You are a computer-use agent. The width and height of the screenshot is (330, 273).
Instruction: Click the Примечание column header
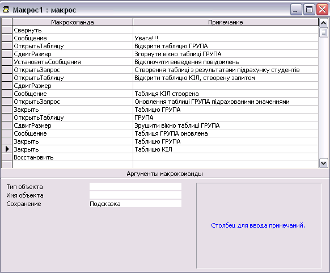coord(226,22)
